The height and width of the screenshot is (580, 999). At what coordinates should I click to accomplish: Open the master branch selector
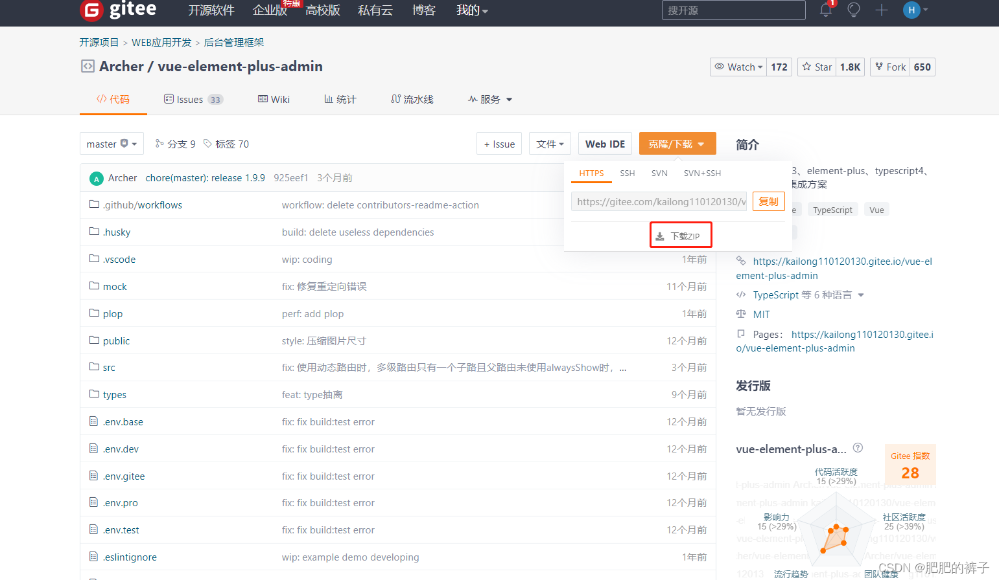[112, 143]
